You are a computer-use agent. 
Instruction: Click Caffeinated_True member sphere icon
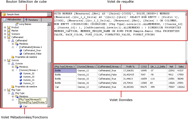point(21,50)
